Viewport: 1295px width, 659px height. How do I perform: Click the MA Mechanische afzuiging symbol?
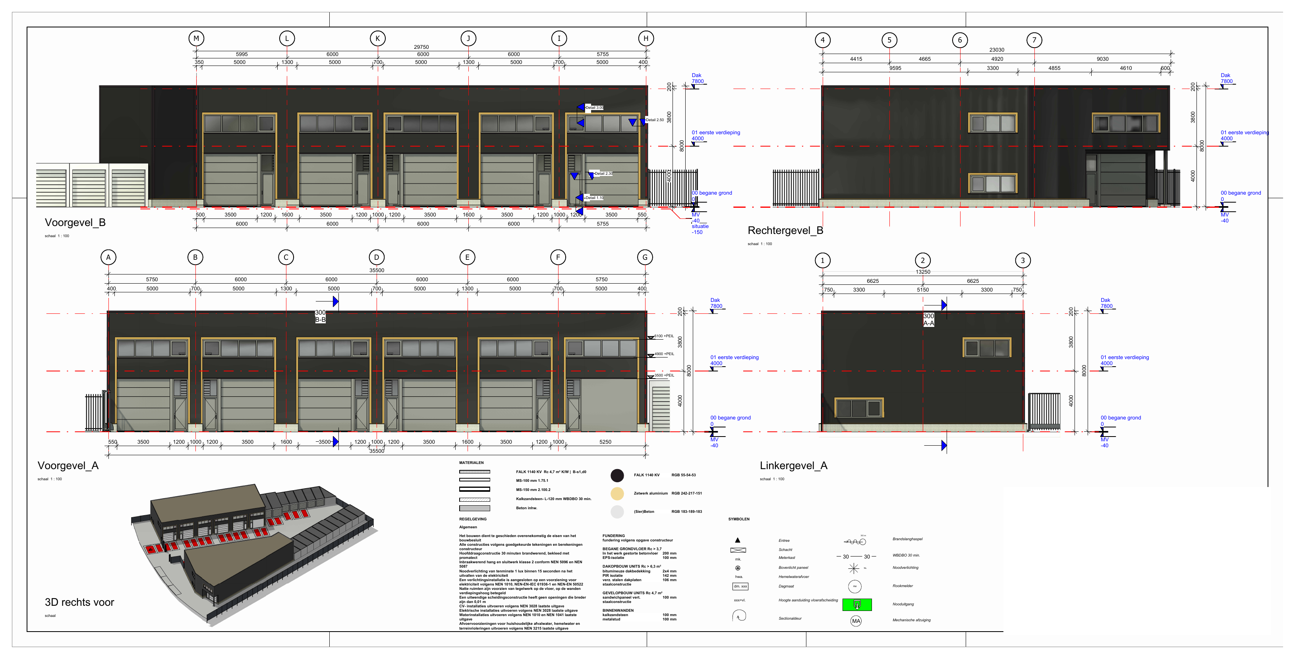tap(856, 621)
